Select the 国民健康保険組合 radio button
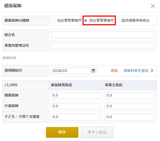This screenshot has width=160, height=141. tap(118, 21)
